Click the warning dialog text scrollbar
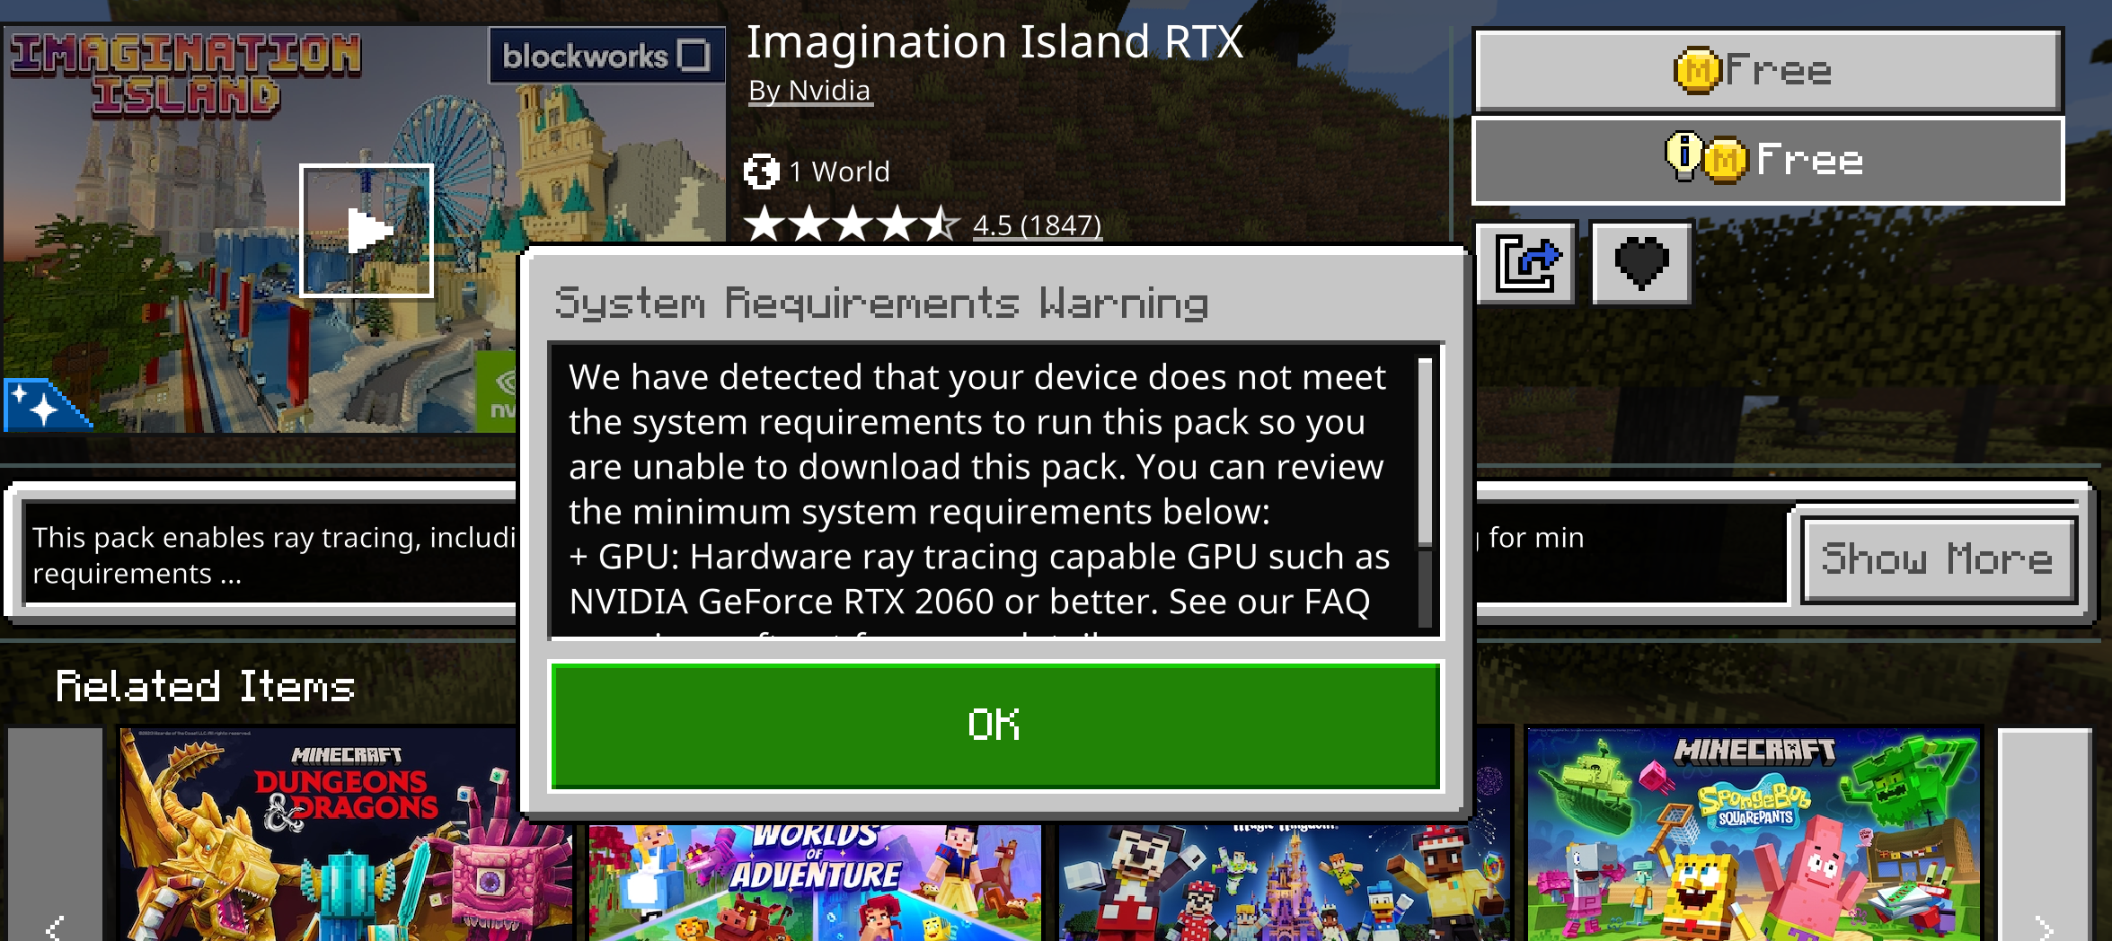 click(x=1425, y=492)
